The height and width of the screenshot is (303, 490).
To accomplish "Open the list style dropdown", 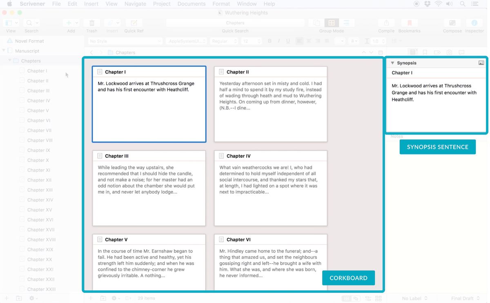I will 396,41.
